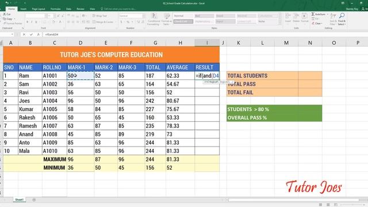
Task: Click the Fill down icon in Editing
Action: click(x=313, y=19)
